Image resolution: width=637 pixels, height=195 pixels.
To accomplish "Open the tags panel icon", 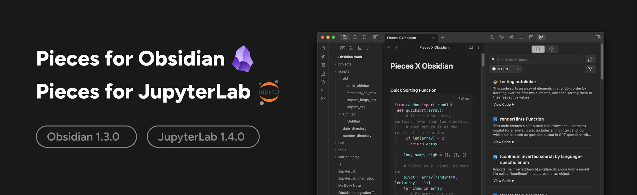I will (x=502, y=37).
